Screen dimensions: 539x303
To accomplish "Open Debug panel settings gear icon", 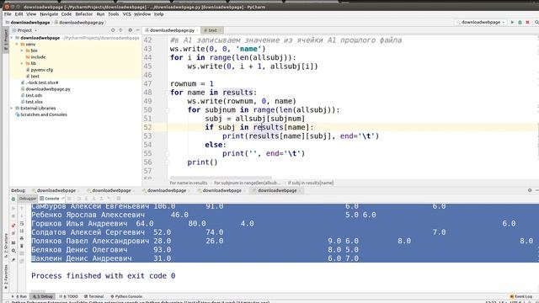I will (x=530, y=190).
